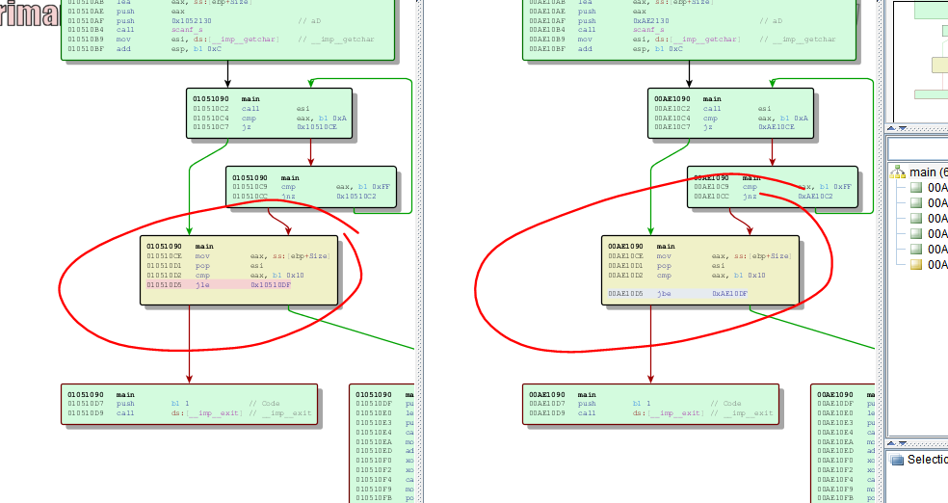The height and width of the screenshot is (503, 948).
Task: Click splitter collapse arrows below the overview panel
Action: [897, 128]
